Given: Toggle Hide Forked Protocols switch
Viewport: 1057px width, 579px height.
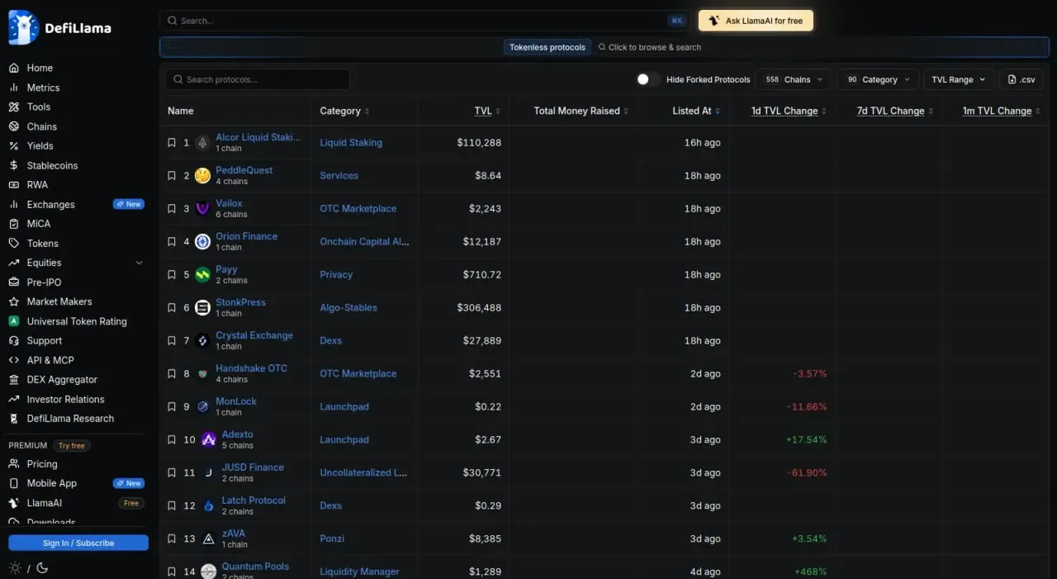Looking at the screenshot, I should (648, 79).
